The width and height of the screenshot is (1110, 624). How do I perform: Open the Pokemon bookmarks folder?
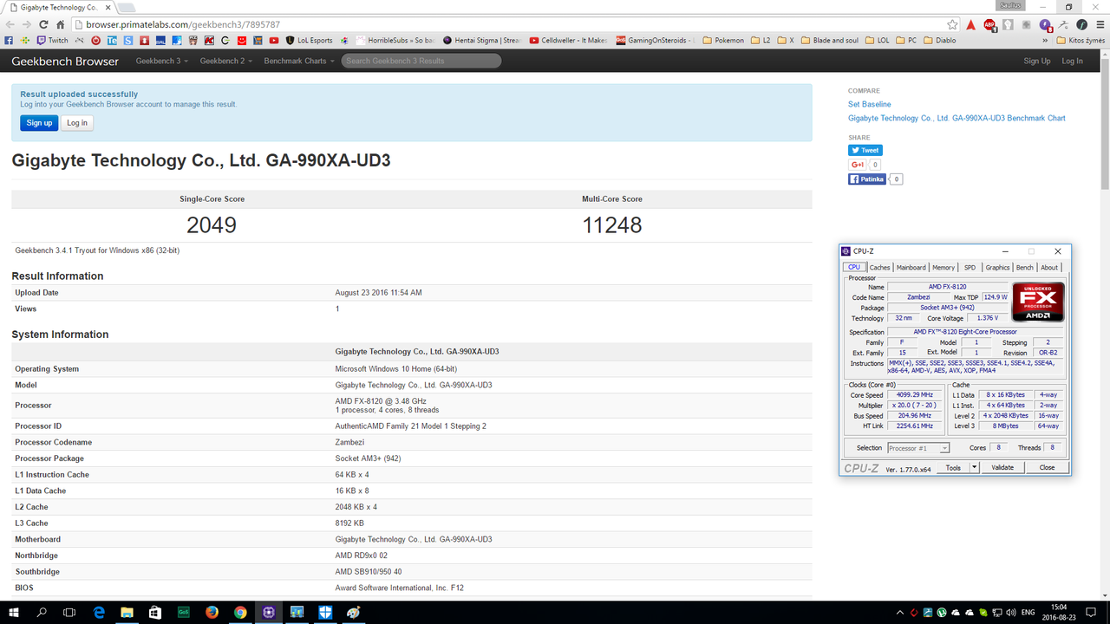pyautogui.click(x=723, y=40)
